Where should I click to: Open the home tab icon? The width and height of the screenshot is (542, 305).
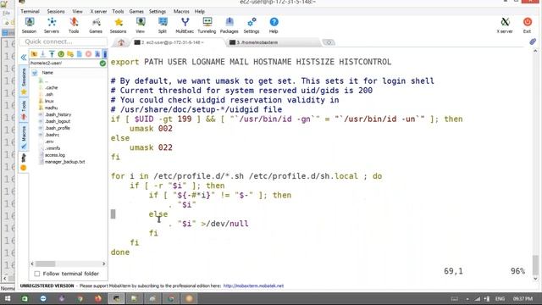[121, 42]
